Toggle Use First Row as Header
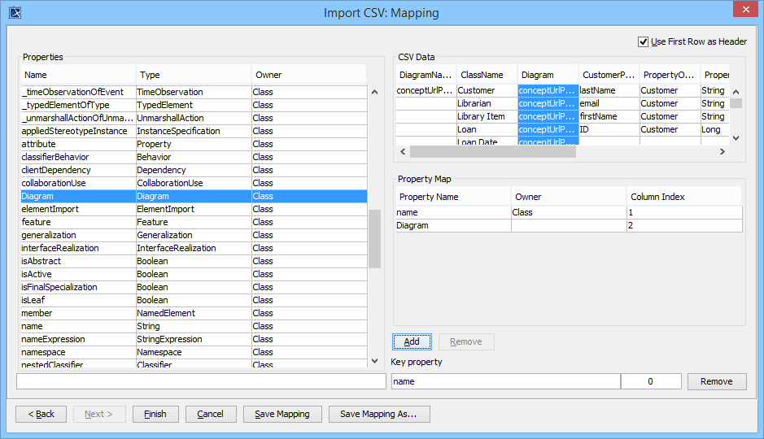764x439 pixels. 644,41
